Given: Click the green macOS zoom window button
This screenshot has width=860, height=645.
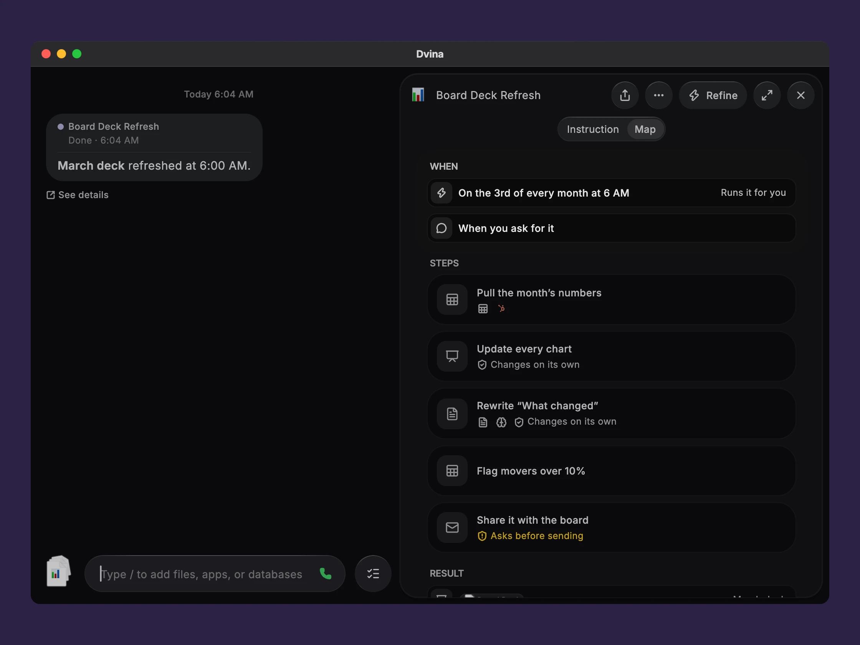Looking at the screenshot, I should tap(77, 54).
